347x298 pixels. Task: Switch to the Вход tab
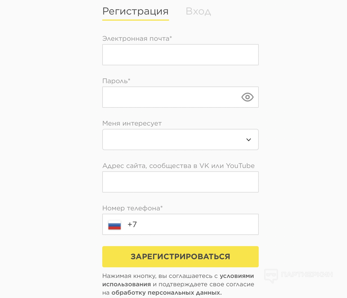[x=198, y=11]
